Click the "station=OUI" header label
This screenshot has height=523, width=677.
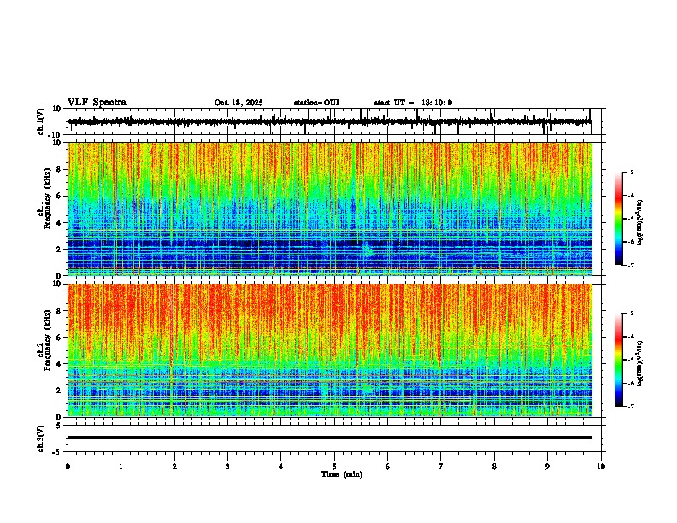click(x=316, y=103)
